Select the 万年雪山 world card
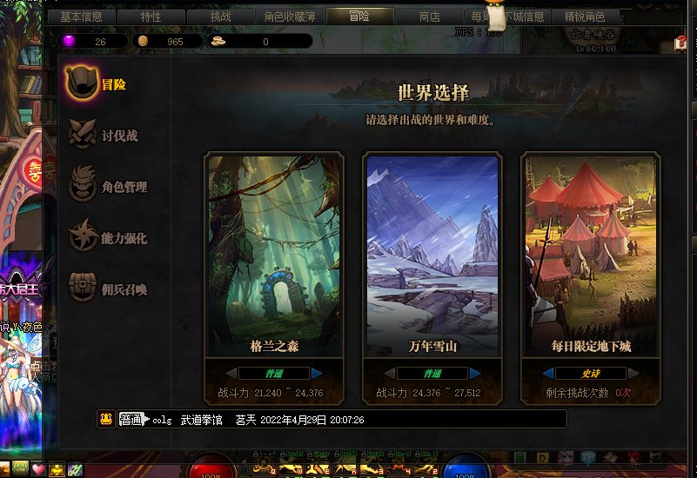Viewport: 697px width, 478px height. click(x=432, y=256)
